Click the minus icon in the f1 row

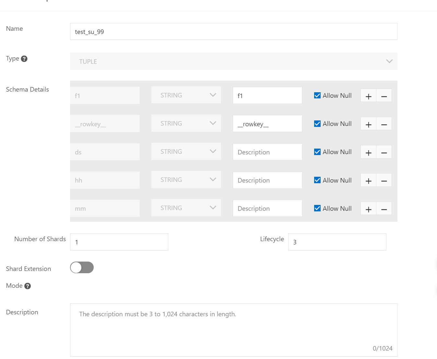pyautogui.click(x=384, y=96)
